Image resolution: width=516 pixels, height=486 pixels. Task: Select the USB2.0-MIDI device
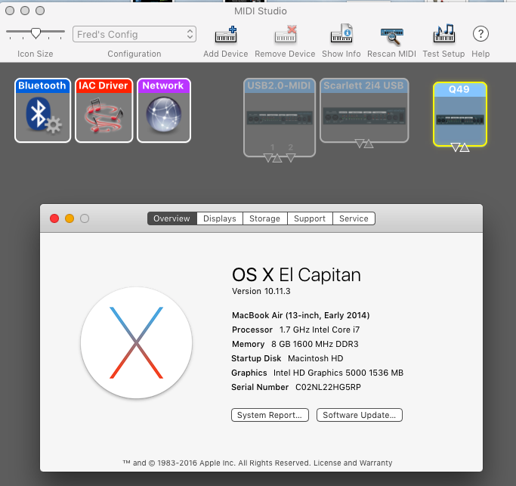pyautogui.click(x=280, y=117)
